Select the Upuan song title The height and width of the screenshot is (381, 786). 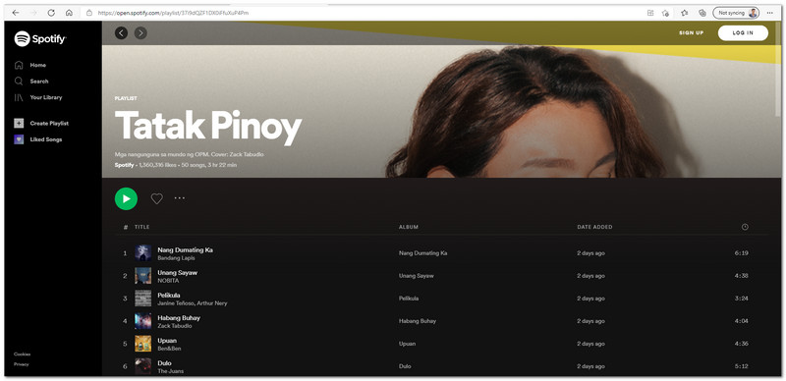click(167, 341)
